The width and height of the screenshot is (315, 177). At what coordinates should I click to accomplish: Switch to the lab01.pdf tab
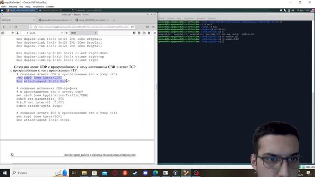[18, 20]
